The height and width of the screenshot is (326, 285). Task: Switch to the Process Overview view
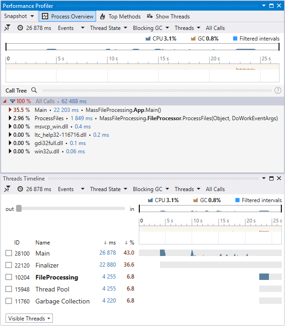pos(67,17)
